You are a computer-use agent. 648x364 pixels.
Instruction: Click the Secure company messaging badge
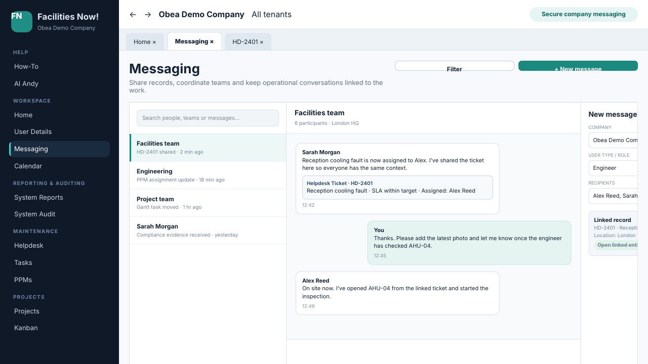pyautogui.click(x=584, y=14)
